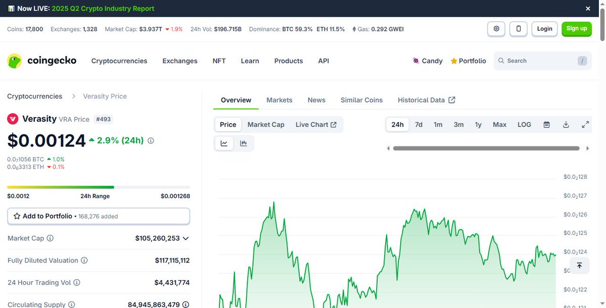The width and height of the screenshot is (606, 308).
Task: Select the 1m time range
Action: coord(438,125)
